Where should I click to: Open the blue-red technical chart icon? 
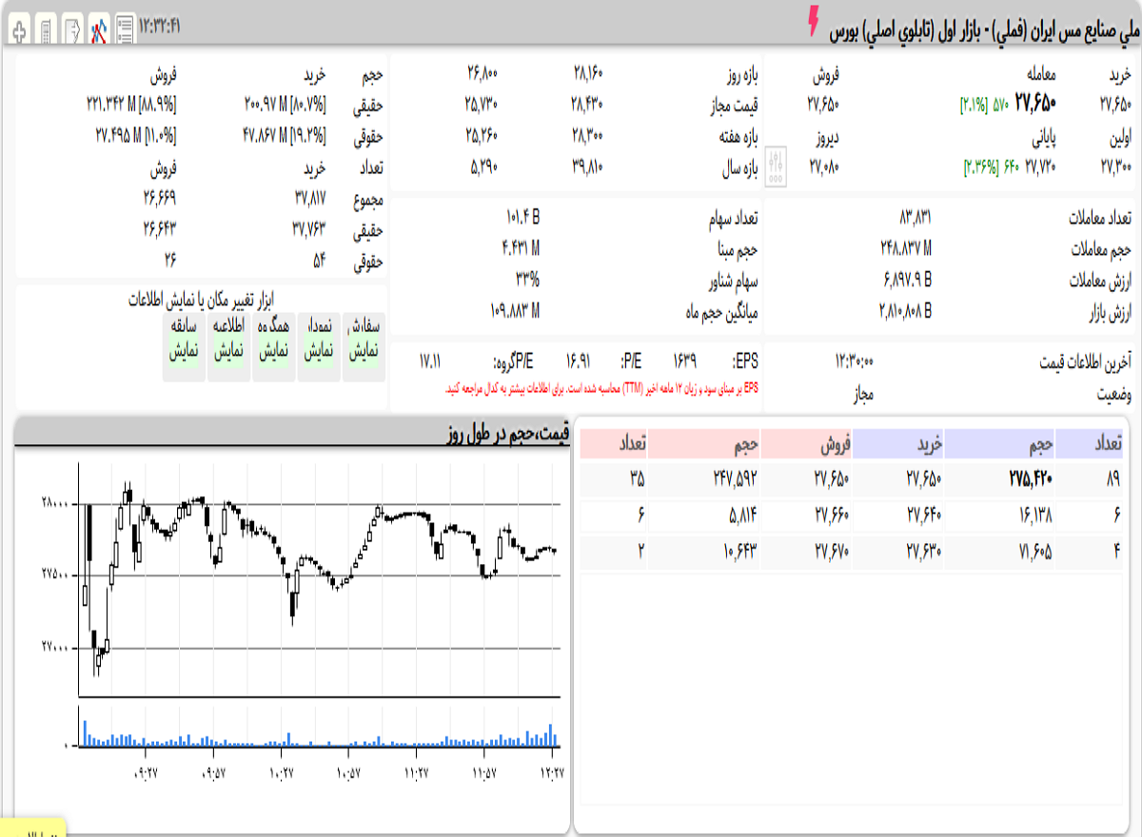click(98, 29)
